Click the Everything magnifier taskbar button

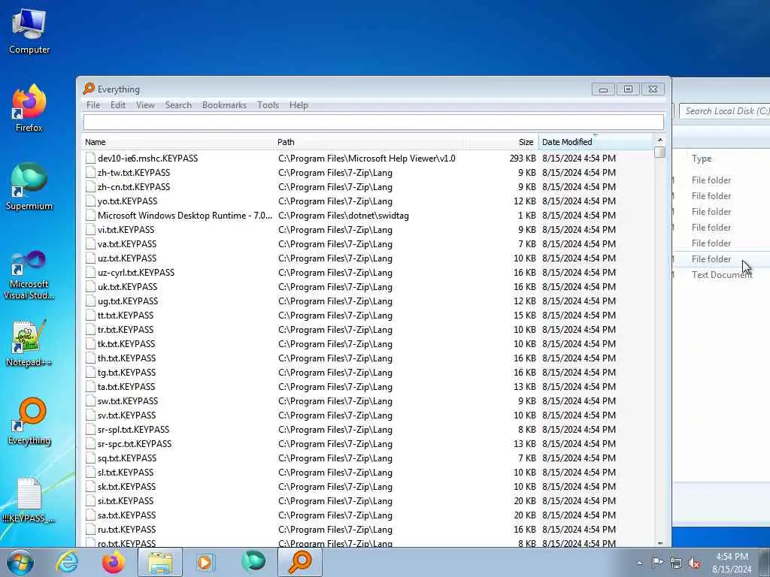pyautogui.click(x=300, y=562)
